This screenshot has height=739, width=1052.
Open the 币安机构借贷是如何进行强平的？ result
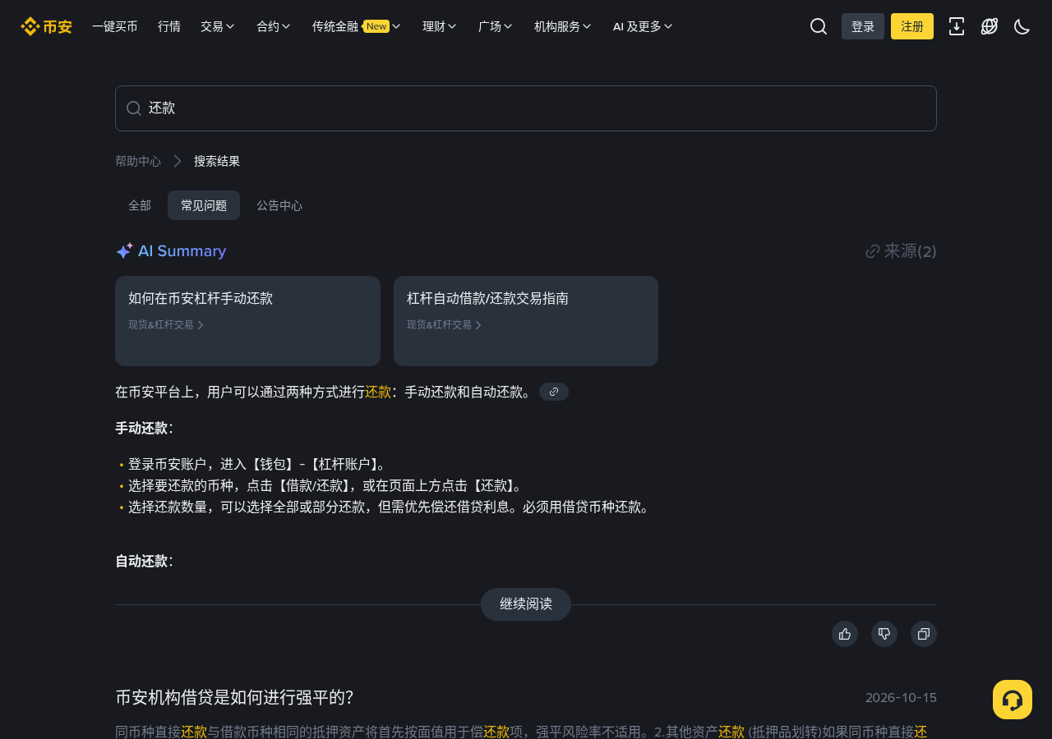234,698
